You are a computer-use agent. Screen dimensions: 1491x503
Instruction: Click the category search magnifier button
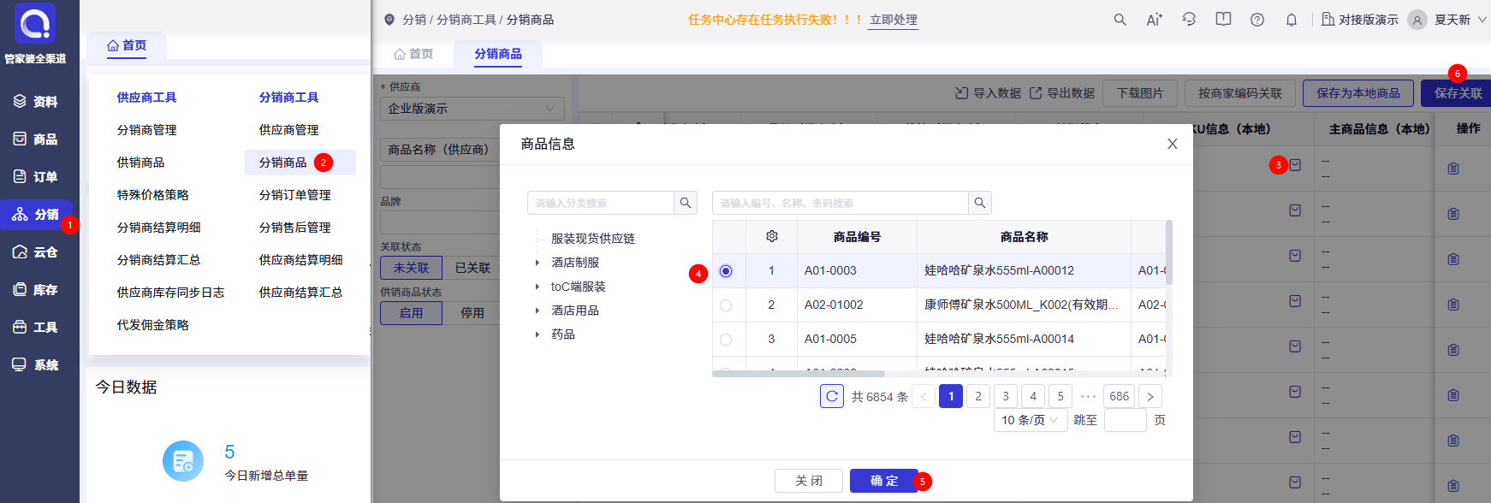686,203
